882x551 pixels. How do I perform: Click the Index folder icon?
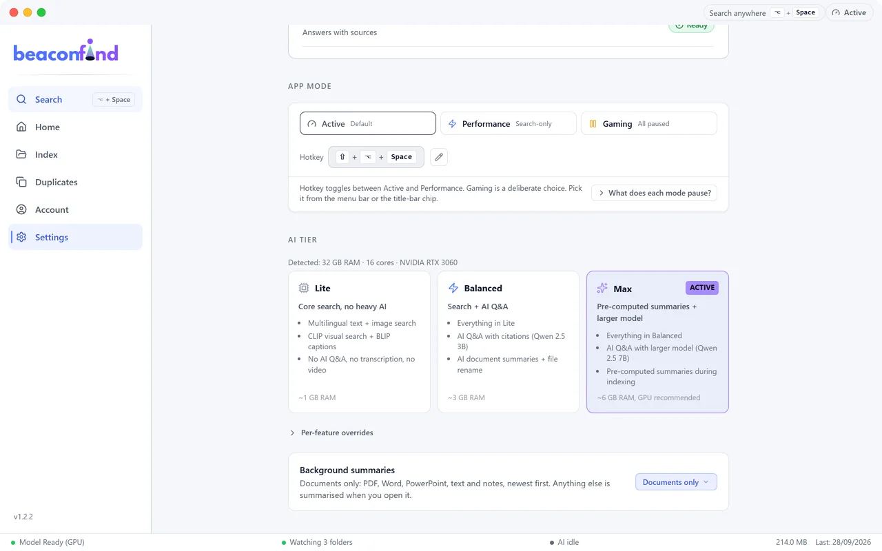[21, 154]
